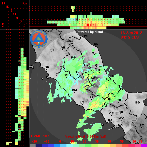Select the AQ city label

[93, 78]
